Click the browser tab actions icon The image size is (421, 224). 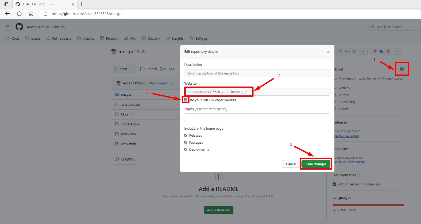(x=6, y=4)
